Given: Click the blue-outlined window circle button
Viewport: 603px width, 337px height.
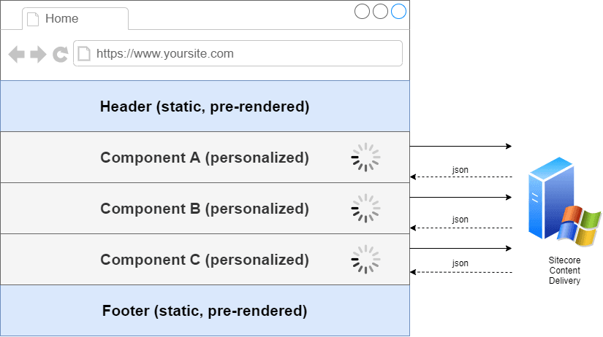Looking at the screenshot, I should [398, 12].
